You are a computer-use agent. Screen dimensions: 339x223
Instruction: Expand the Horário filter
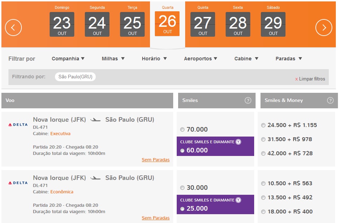tap(154, 59)
